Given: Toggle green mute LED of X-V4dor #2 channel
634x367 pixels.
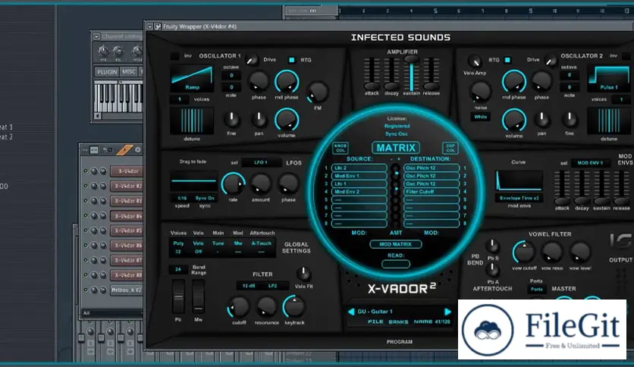Looking at the screenshot, I should coord(85,186).
